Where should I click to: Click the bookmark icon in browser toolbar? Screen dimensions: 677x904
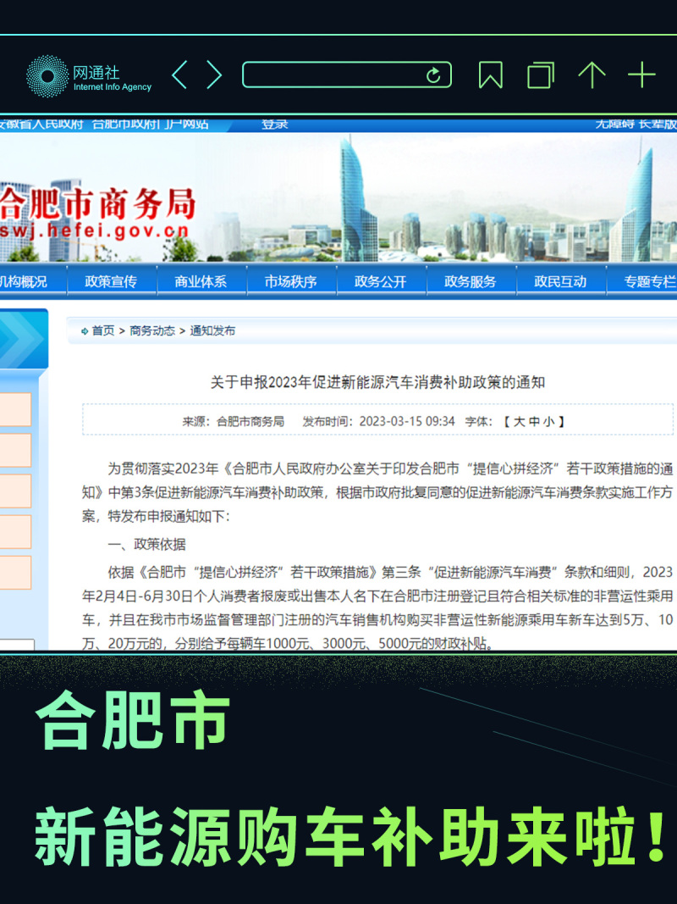[x=490, y=75]
